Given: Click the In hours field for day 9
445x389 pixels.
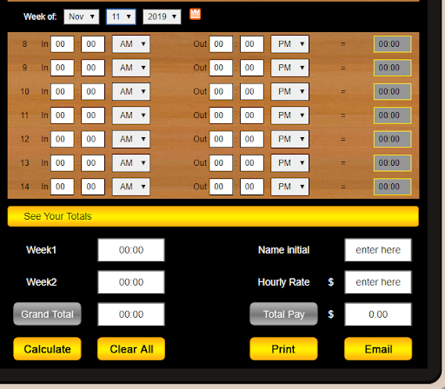Looking at the screenshot, I should pyautogui.click(x=63, y=68).
